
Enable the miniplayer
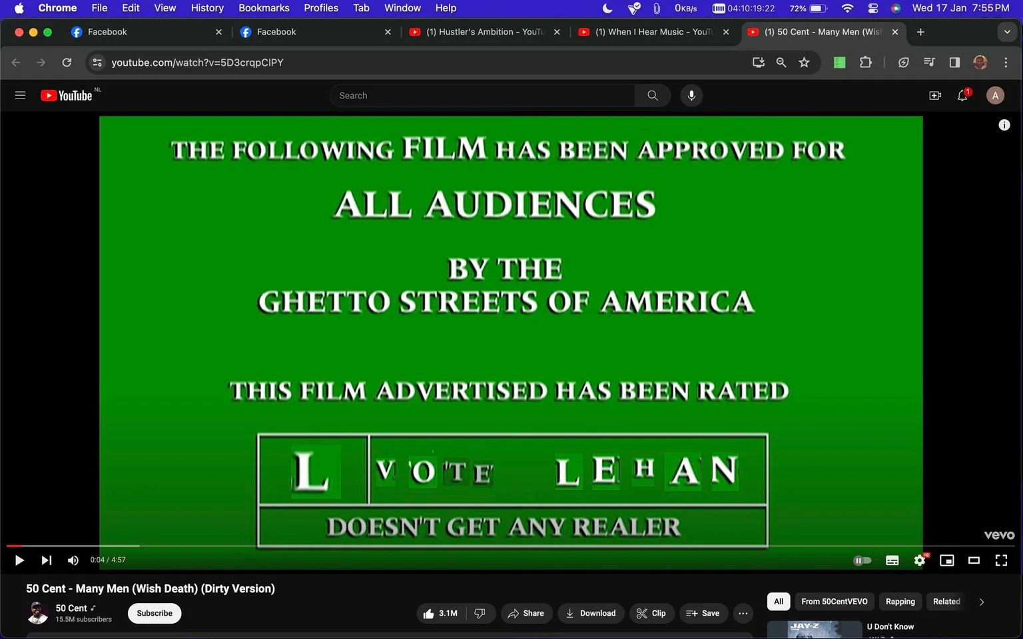(x=946, y=560)
